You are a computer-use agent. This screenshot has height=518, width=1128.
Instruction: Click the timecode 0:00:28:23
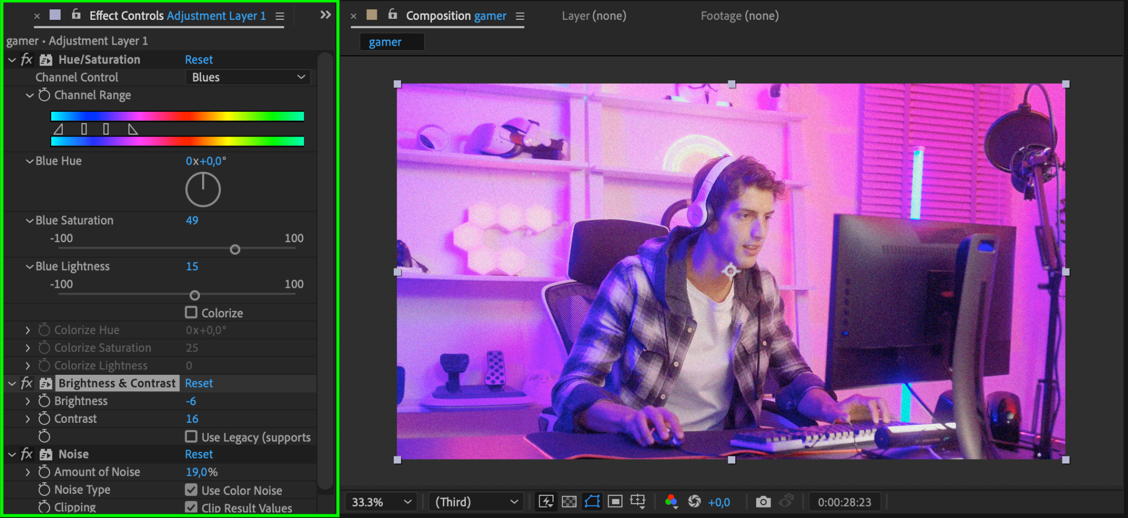[x=844, y=502]
